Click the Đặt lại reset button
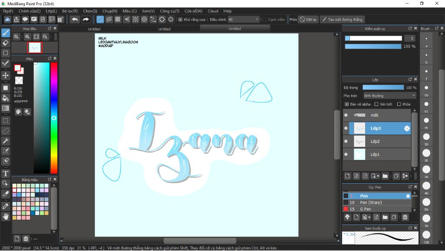Screen dimensions: 445x251 [x=308, y=20]
